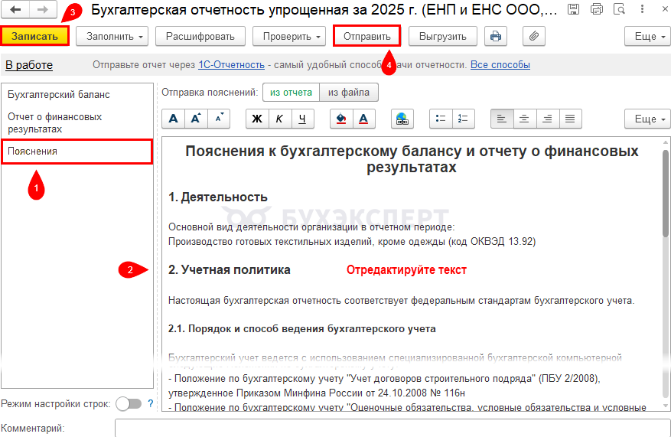Screen dimensions: 671x437
Task: Click the document title 'Пояснения к бухгалтерскому балансу'
Action: 412,158
